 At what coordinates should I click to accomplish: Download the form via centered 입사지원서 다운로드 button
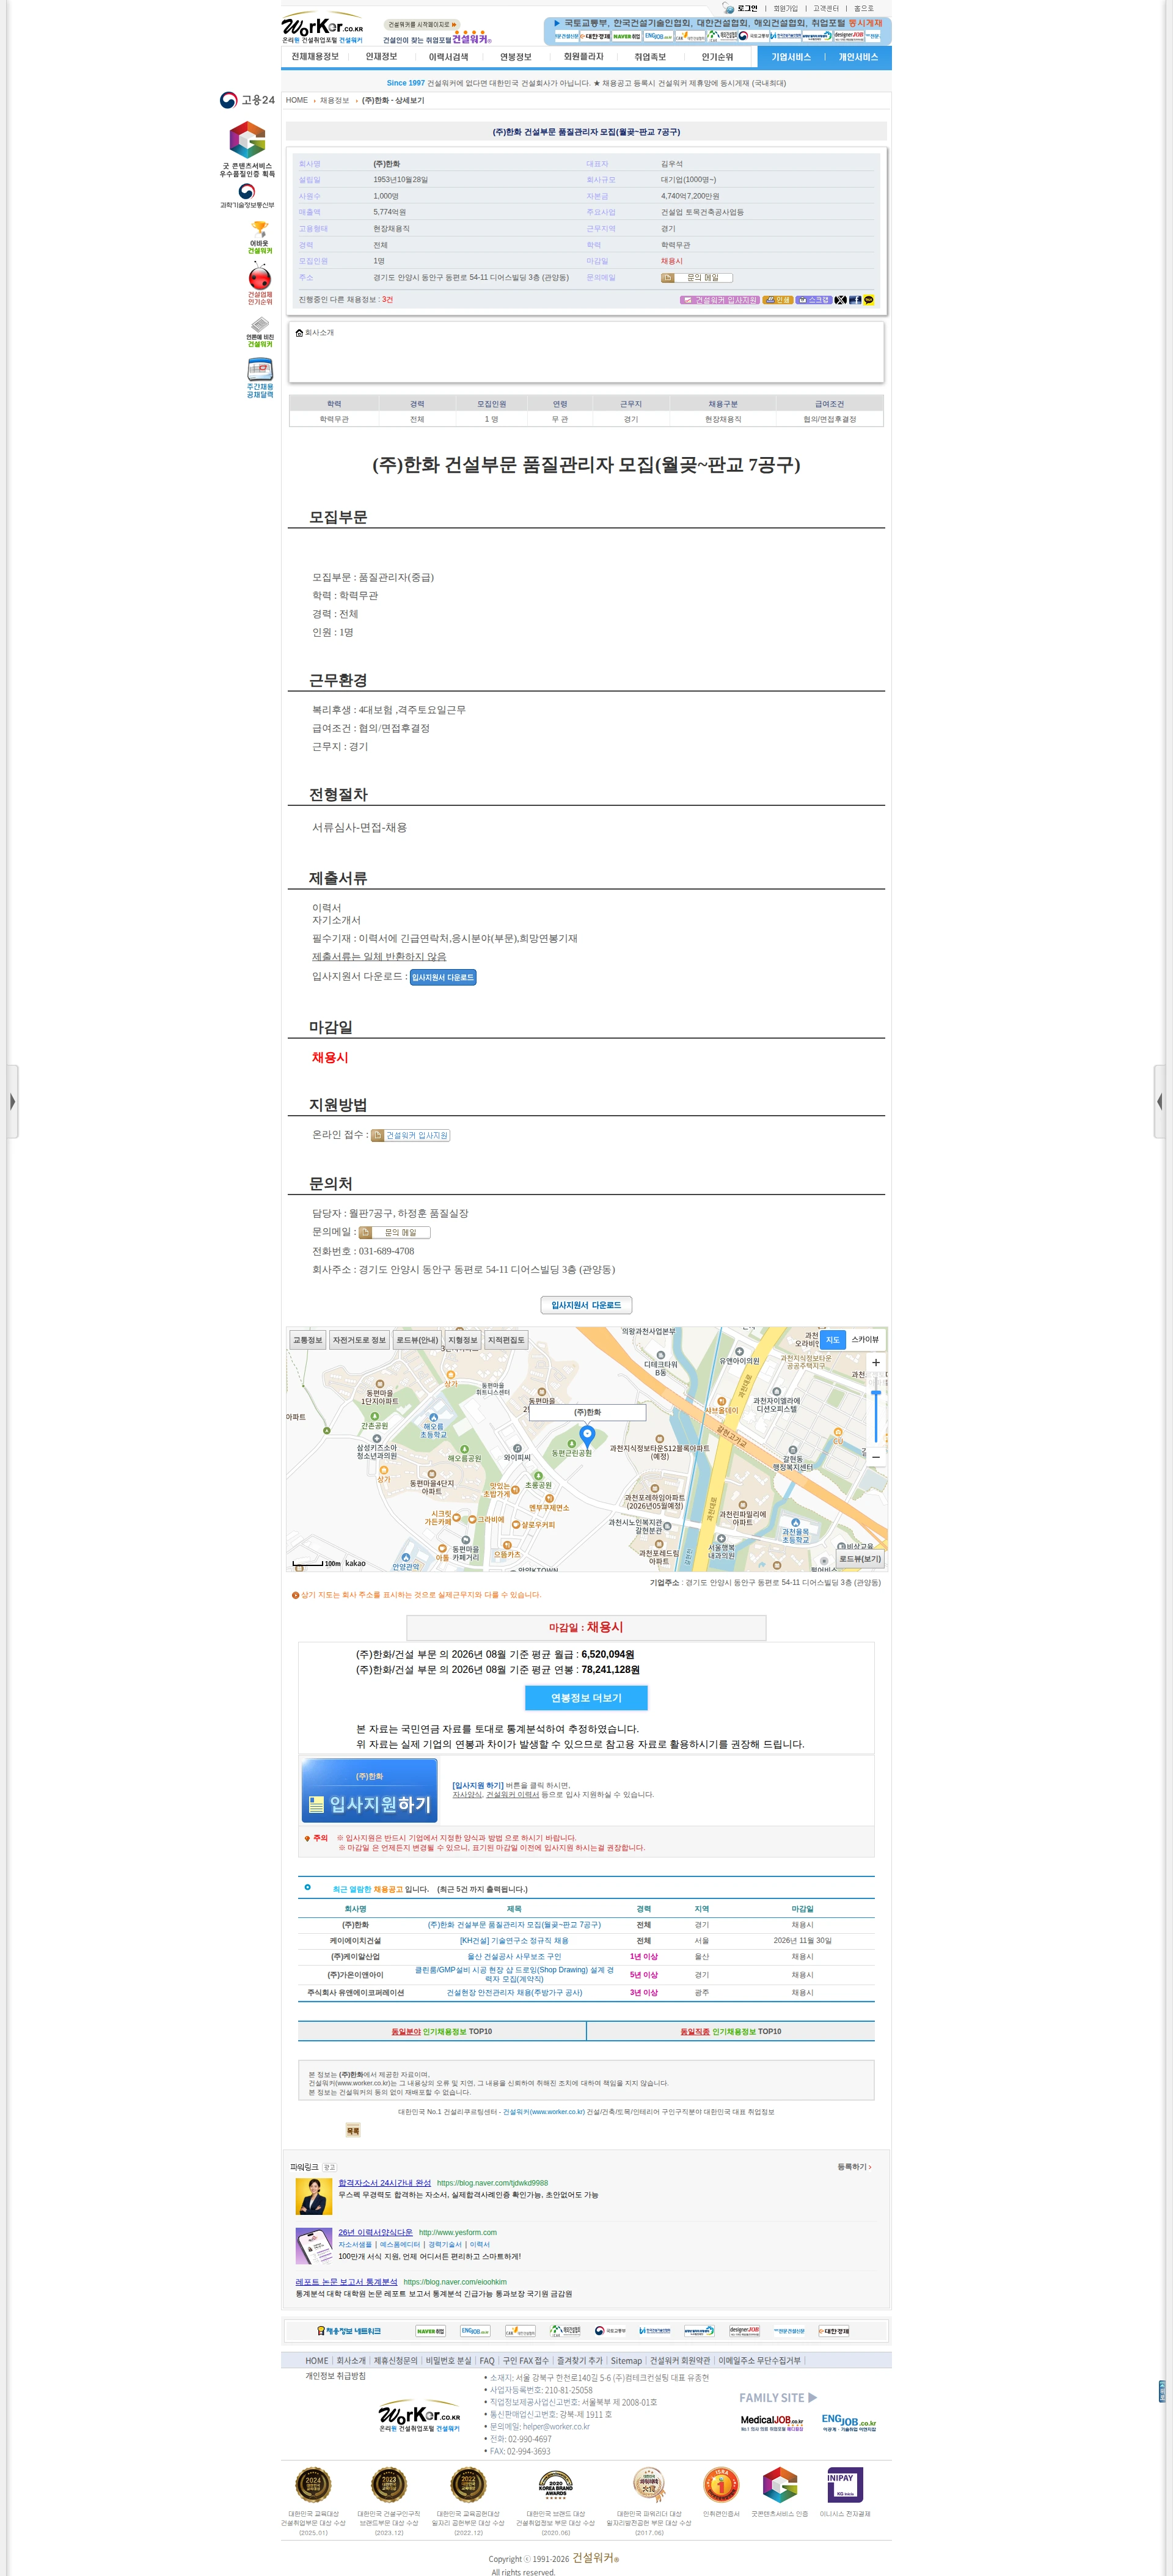point(586,1305)
